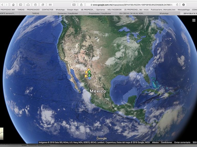Switch to Propiedades | EasyBroker tab
The height and width of the screenshot is (147, 197).
[x=100, y=13]
